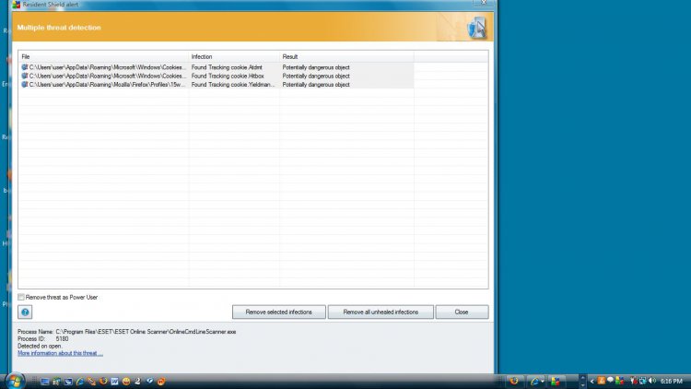Open the Switch between windows quick launch icon

pos(68,382)
